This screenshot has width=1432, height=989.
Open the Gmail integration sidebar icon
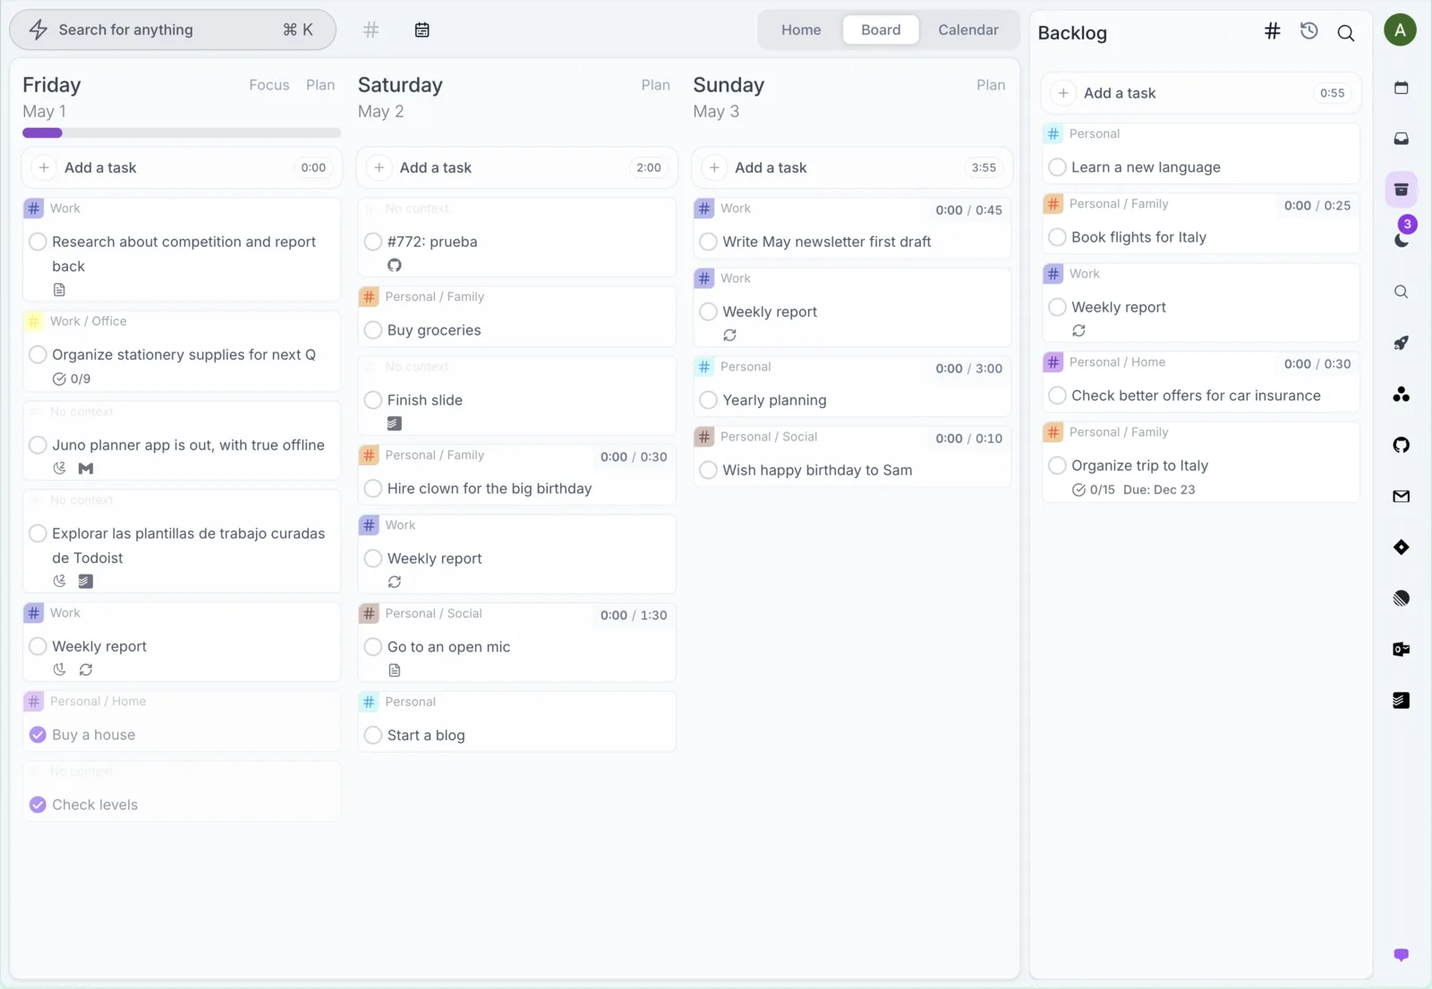click(1402, 497)
